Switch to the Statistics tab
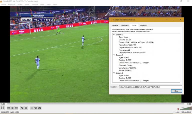The height and width of the screenshot is (114, 192). pyautogui.click(x=143, y=25)
